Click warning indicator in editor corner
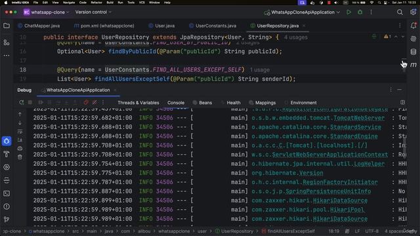 coord(387,37)
